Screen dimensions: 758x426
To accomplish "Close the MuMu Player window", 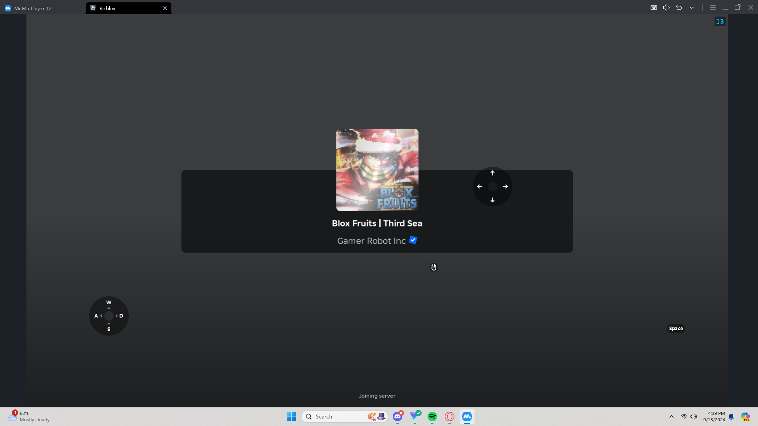I will (x=751, y=7).
